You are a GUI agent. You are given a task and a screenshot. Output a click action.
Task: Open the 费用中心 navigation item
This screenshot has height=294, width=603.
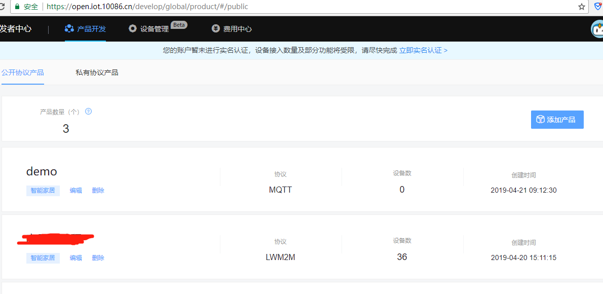pos(232,29)
